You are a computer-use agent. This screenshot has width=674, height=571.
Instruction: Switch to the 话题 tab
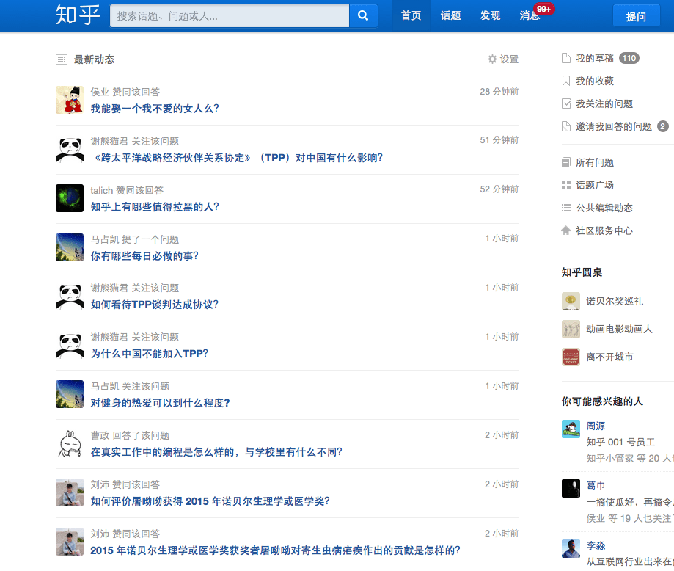coord(450,15)
